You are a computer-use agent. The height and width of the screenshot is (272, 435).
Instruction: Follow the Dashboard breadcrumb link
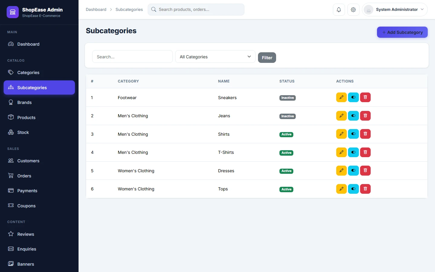click(96, 9)
